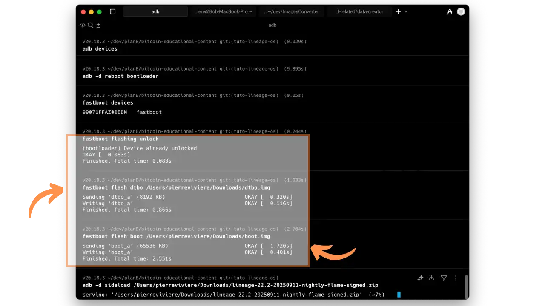Open the Bob-MacBook-Pro terminal tab
545x306 pixels.
click(x=223, y=12)
